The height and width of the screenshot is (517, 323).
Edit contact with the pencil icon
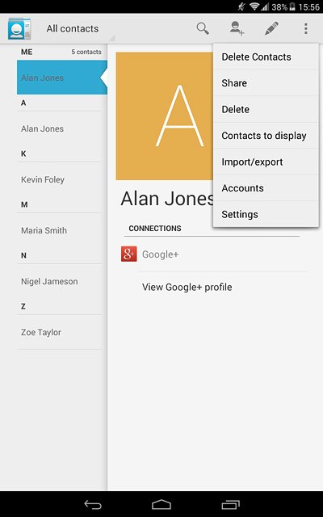[271, 29]
